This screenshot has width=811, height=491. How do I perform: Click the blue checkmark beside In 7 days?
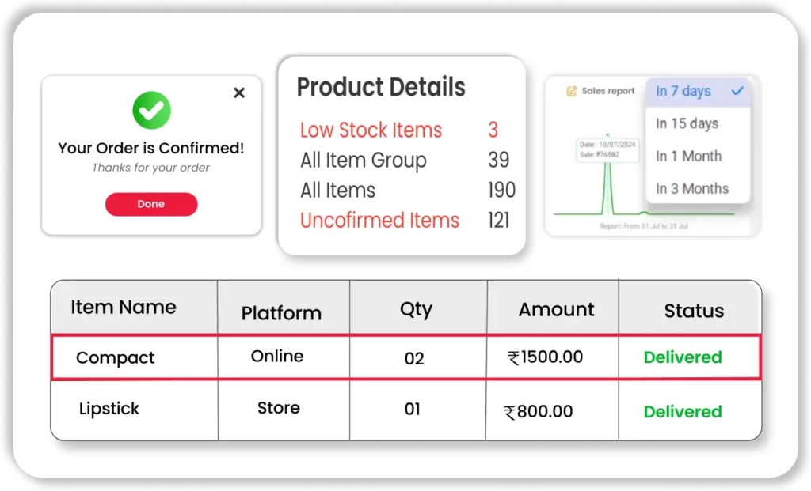[737, 91]
